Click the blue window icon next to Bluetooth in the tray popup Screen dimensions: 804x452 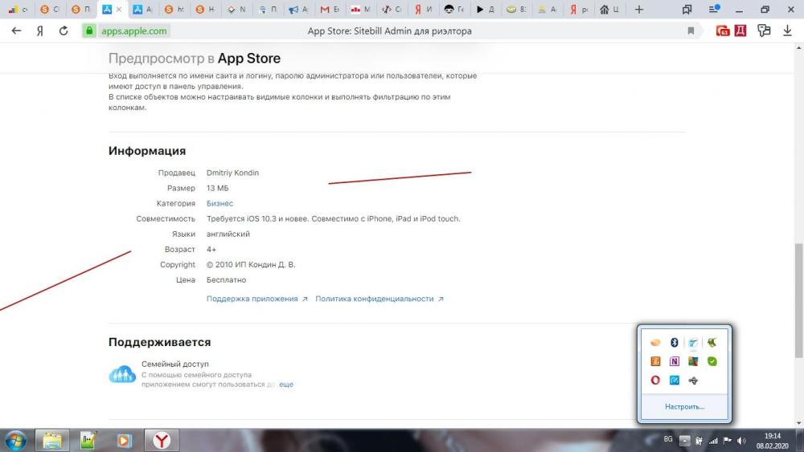[693, 343]
